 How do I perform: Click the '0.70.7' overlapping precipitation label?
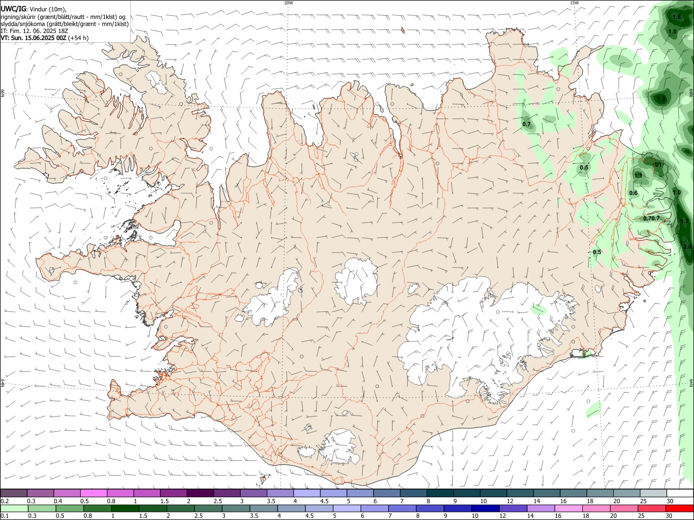point(652,219)
